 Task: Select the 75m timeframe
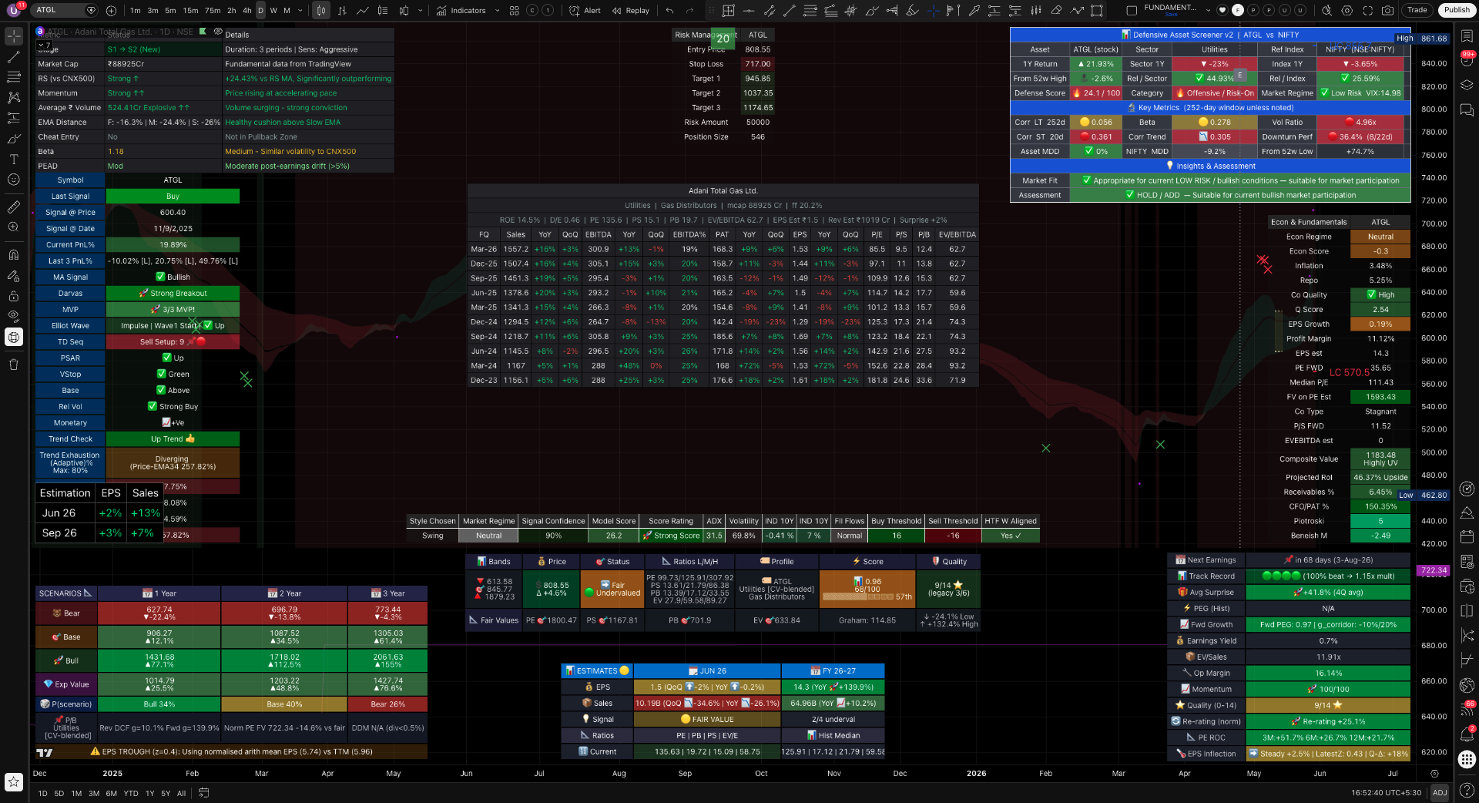[x=213, y=11]
